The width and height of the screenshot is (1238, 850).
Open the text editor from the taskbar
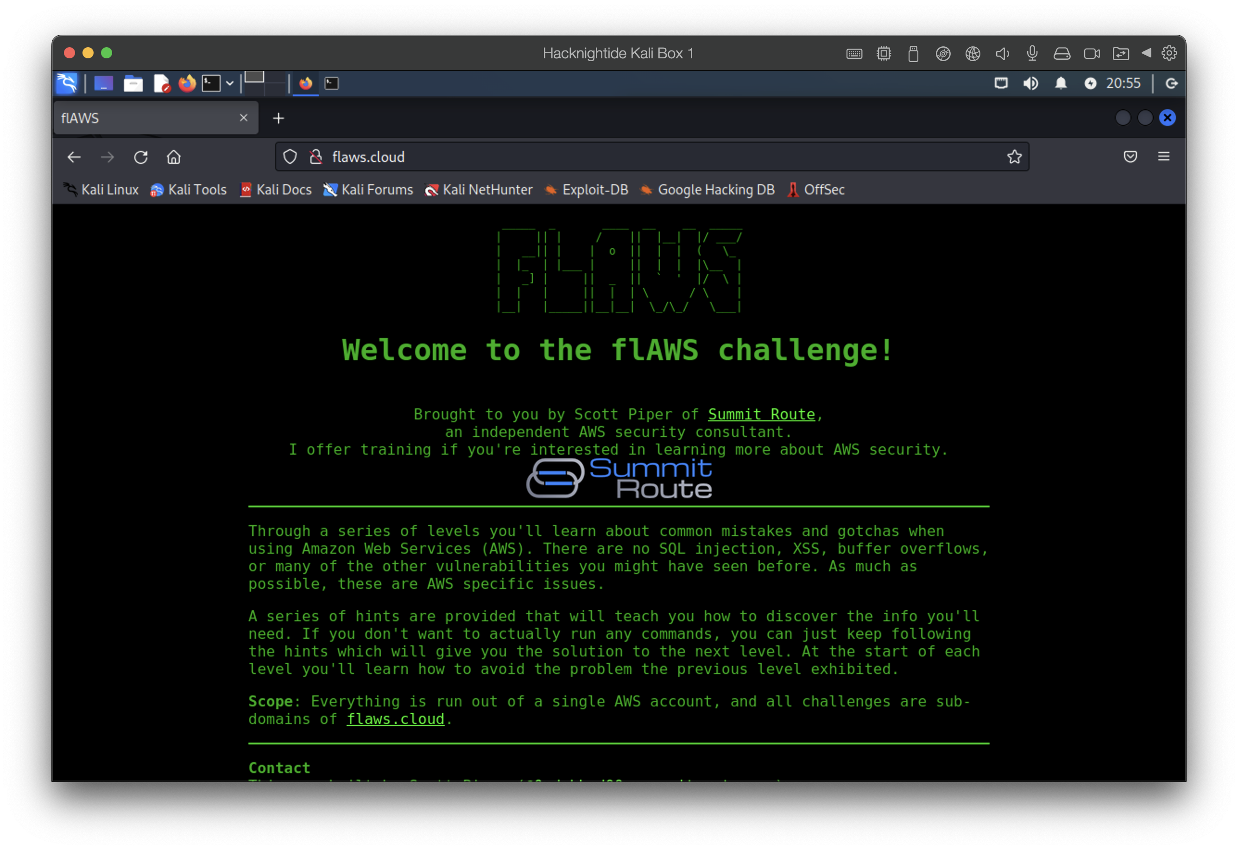162,83
